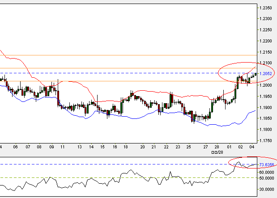Click the 30.0000 RSI axis label
The height and width of the screenshot is (198, 277).
click(x=267, y=190)
